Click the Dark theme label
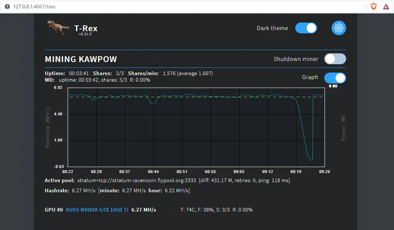 [272, 28]
